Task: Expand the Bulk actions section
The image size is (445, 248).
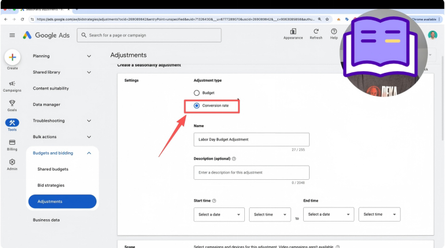Action: pos(89,137)
